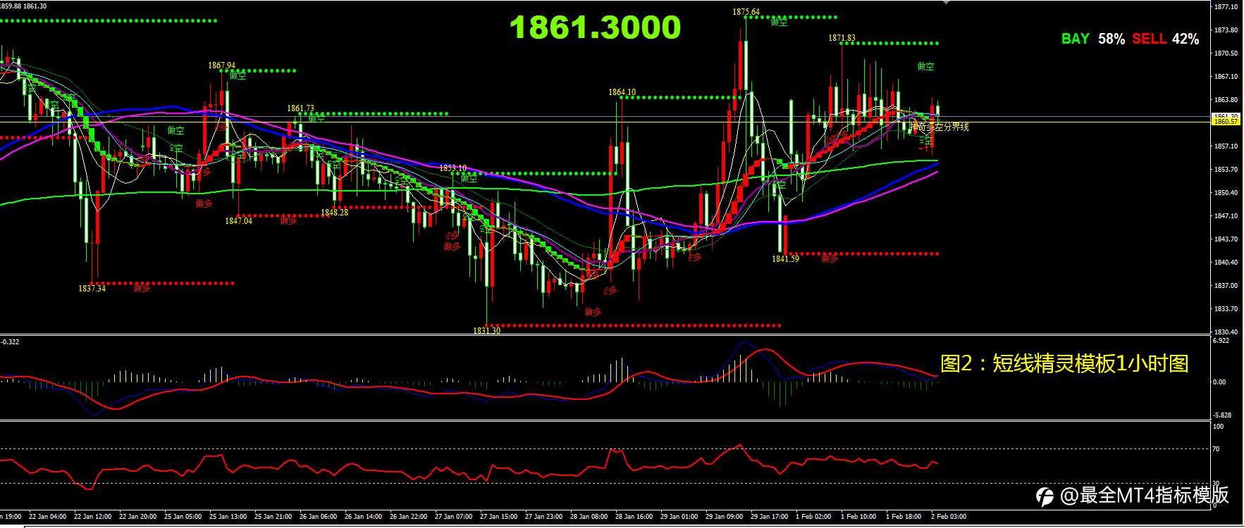Viewport: 1244px width, 528px height.
Task: Click the 1830.40 price axis label
Action: (1226, 332)
